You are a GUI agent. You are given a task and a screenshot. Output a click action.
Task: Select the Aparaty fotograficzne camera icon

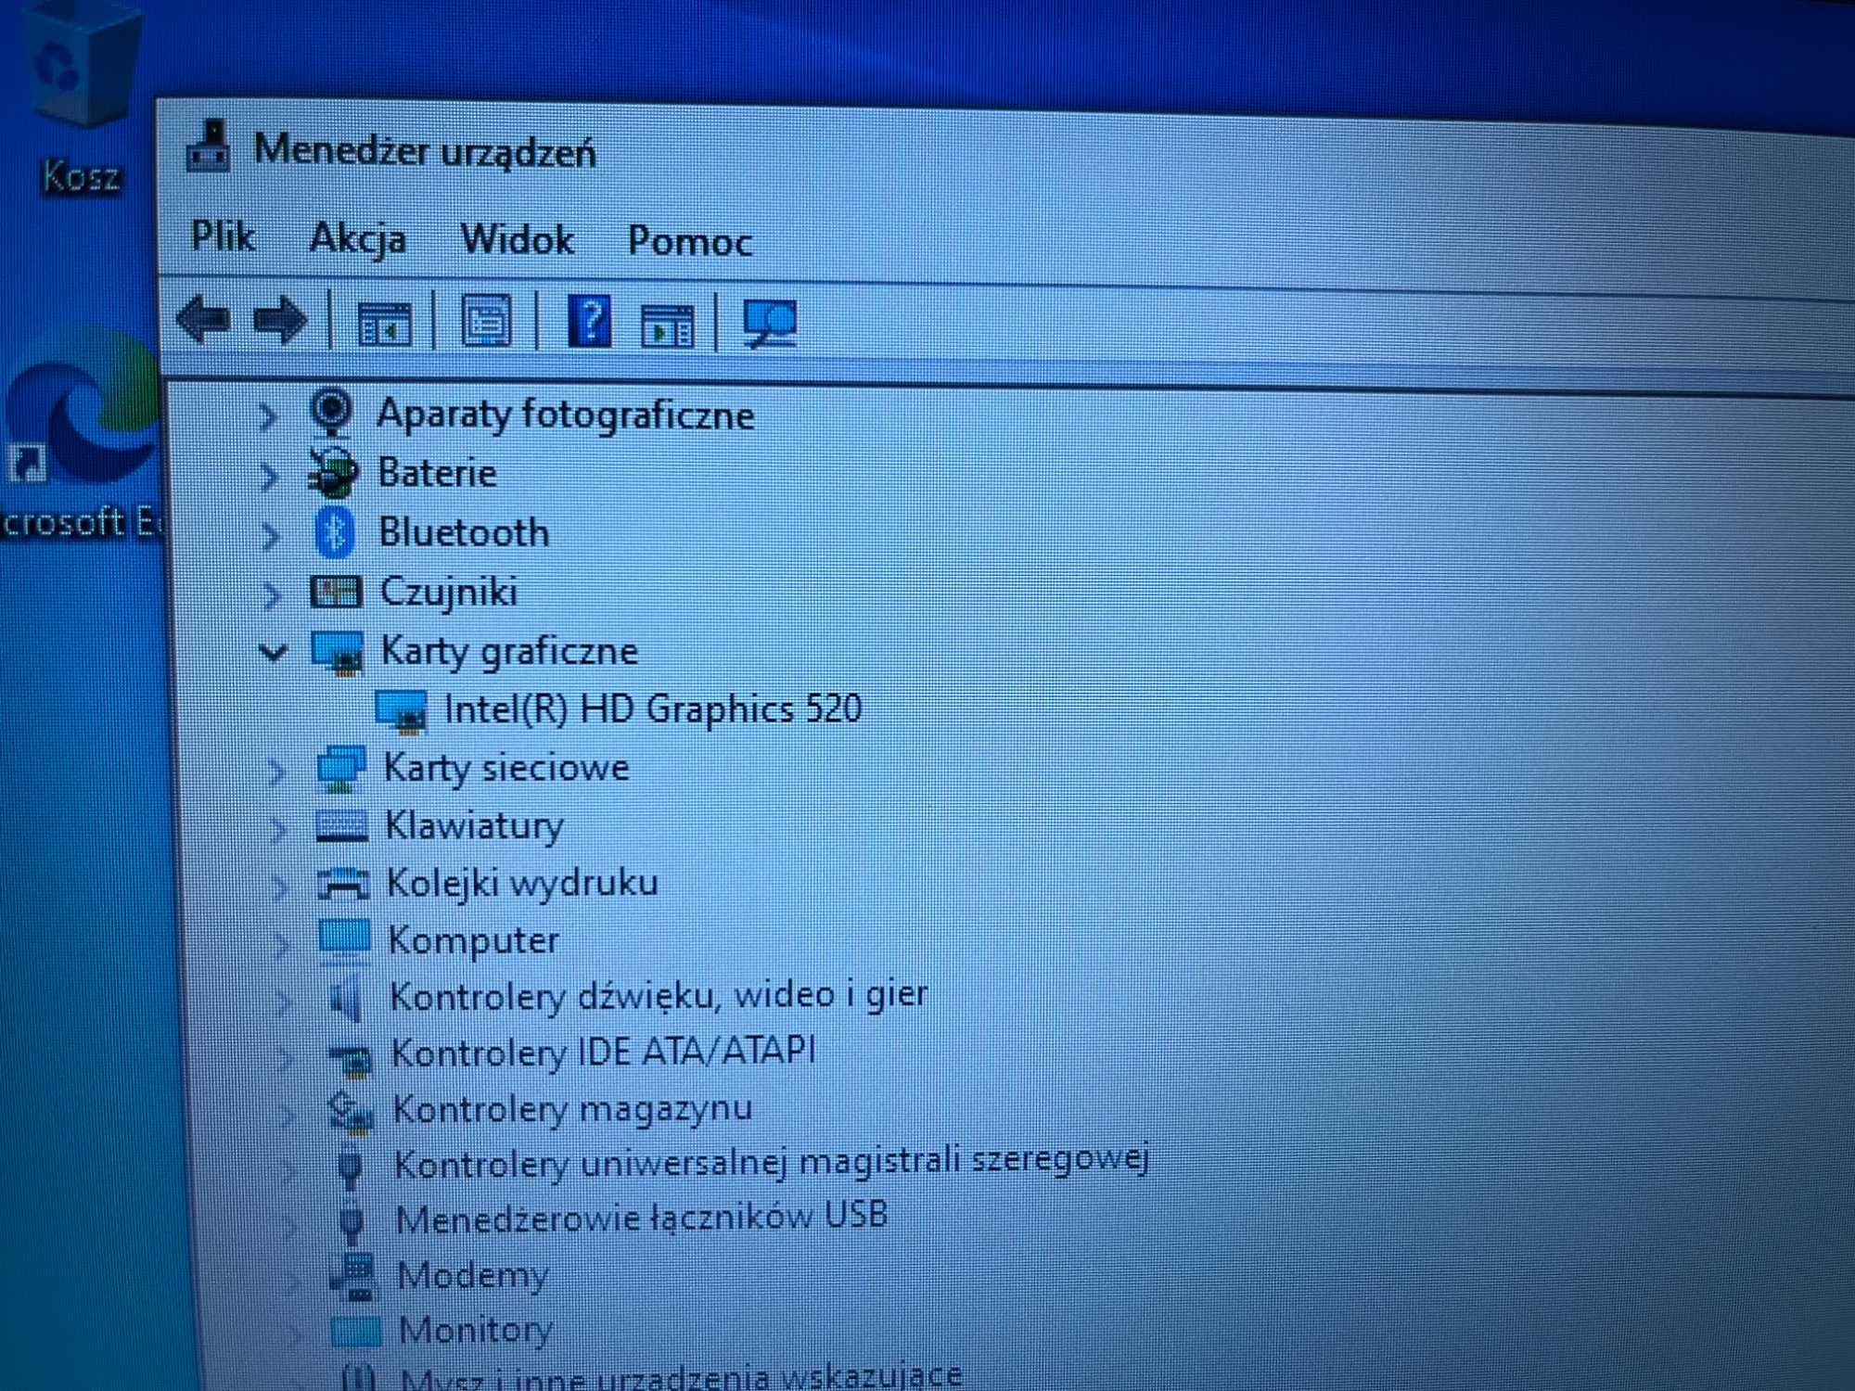(331, 413)
